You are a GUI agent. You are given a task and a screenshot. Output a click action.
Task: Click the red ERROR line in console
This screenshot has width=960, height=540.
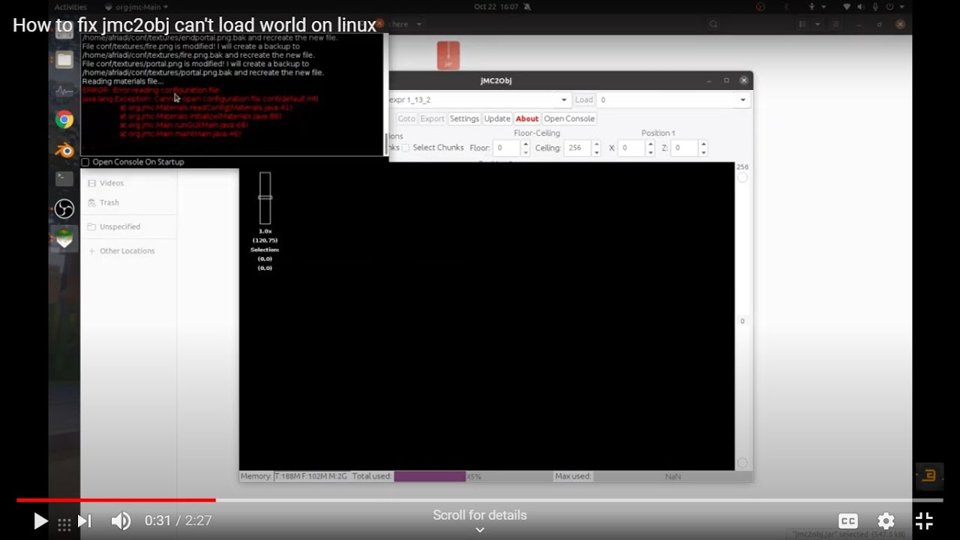(x=151, y=90)
